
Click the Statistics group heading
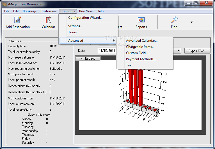point(15,41)
